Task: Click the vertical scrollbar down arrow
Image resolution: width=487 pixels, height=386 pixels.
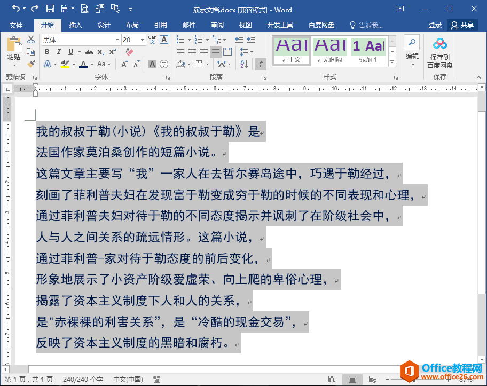Action: 482,360
